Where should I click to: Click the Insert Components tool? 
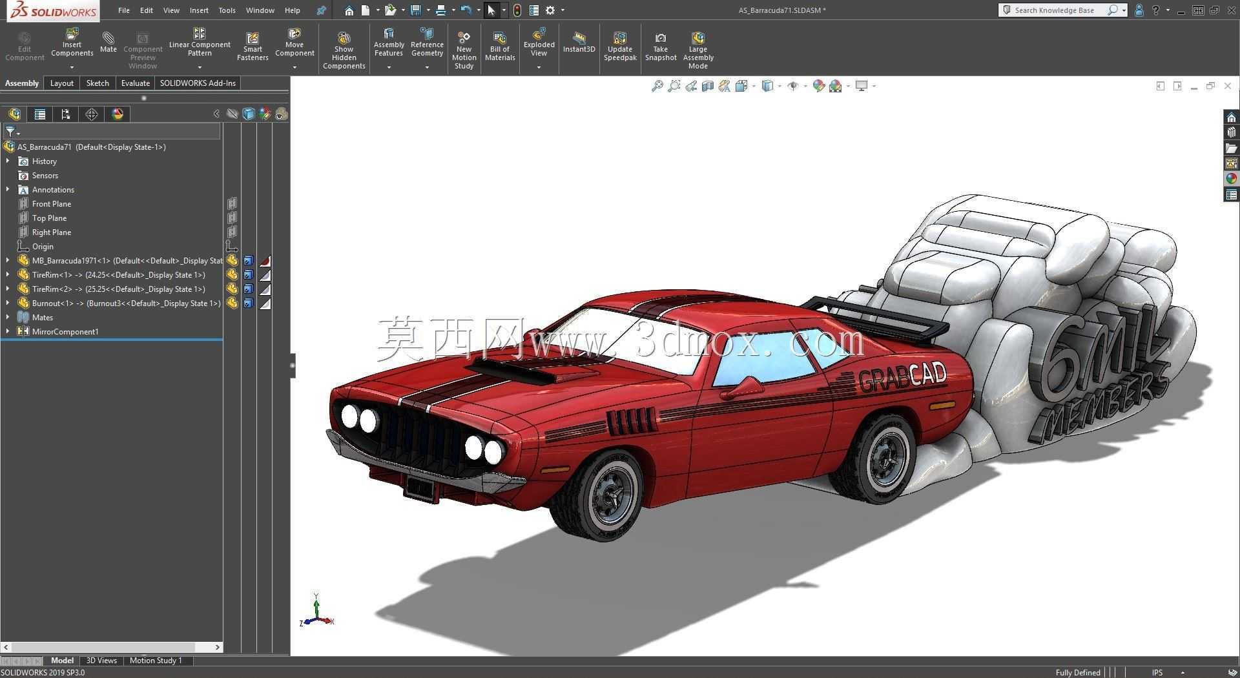[x=72, y=43]
